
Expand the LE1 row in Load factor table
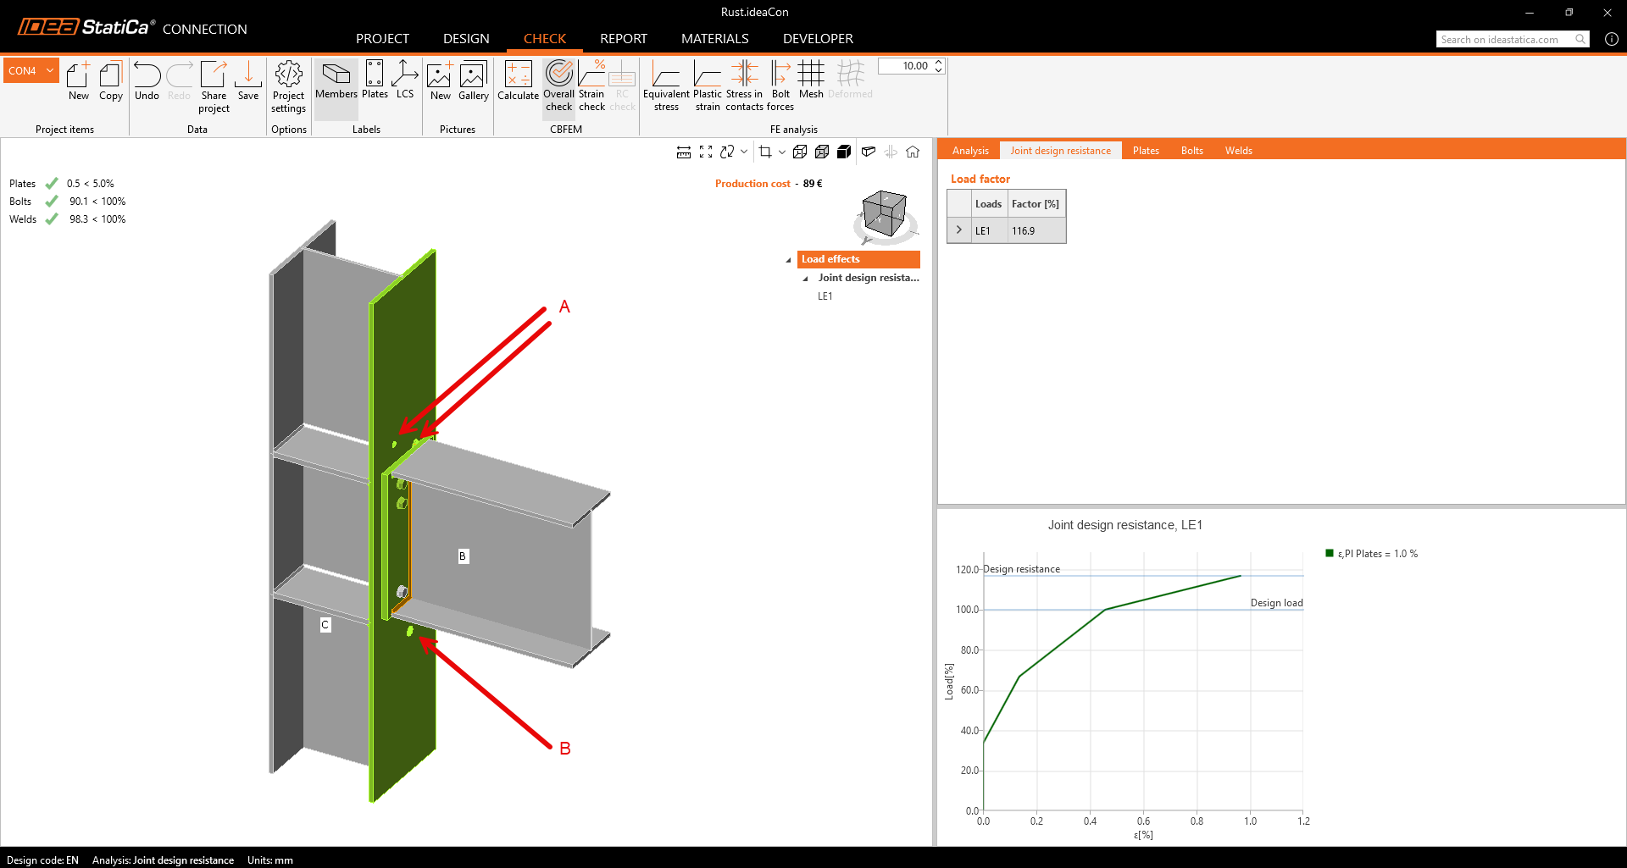point(959,230)
